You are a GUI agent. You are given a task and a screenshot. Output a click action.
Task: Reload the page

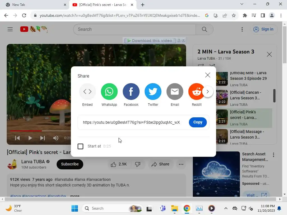pos(24,16)
